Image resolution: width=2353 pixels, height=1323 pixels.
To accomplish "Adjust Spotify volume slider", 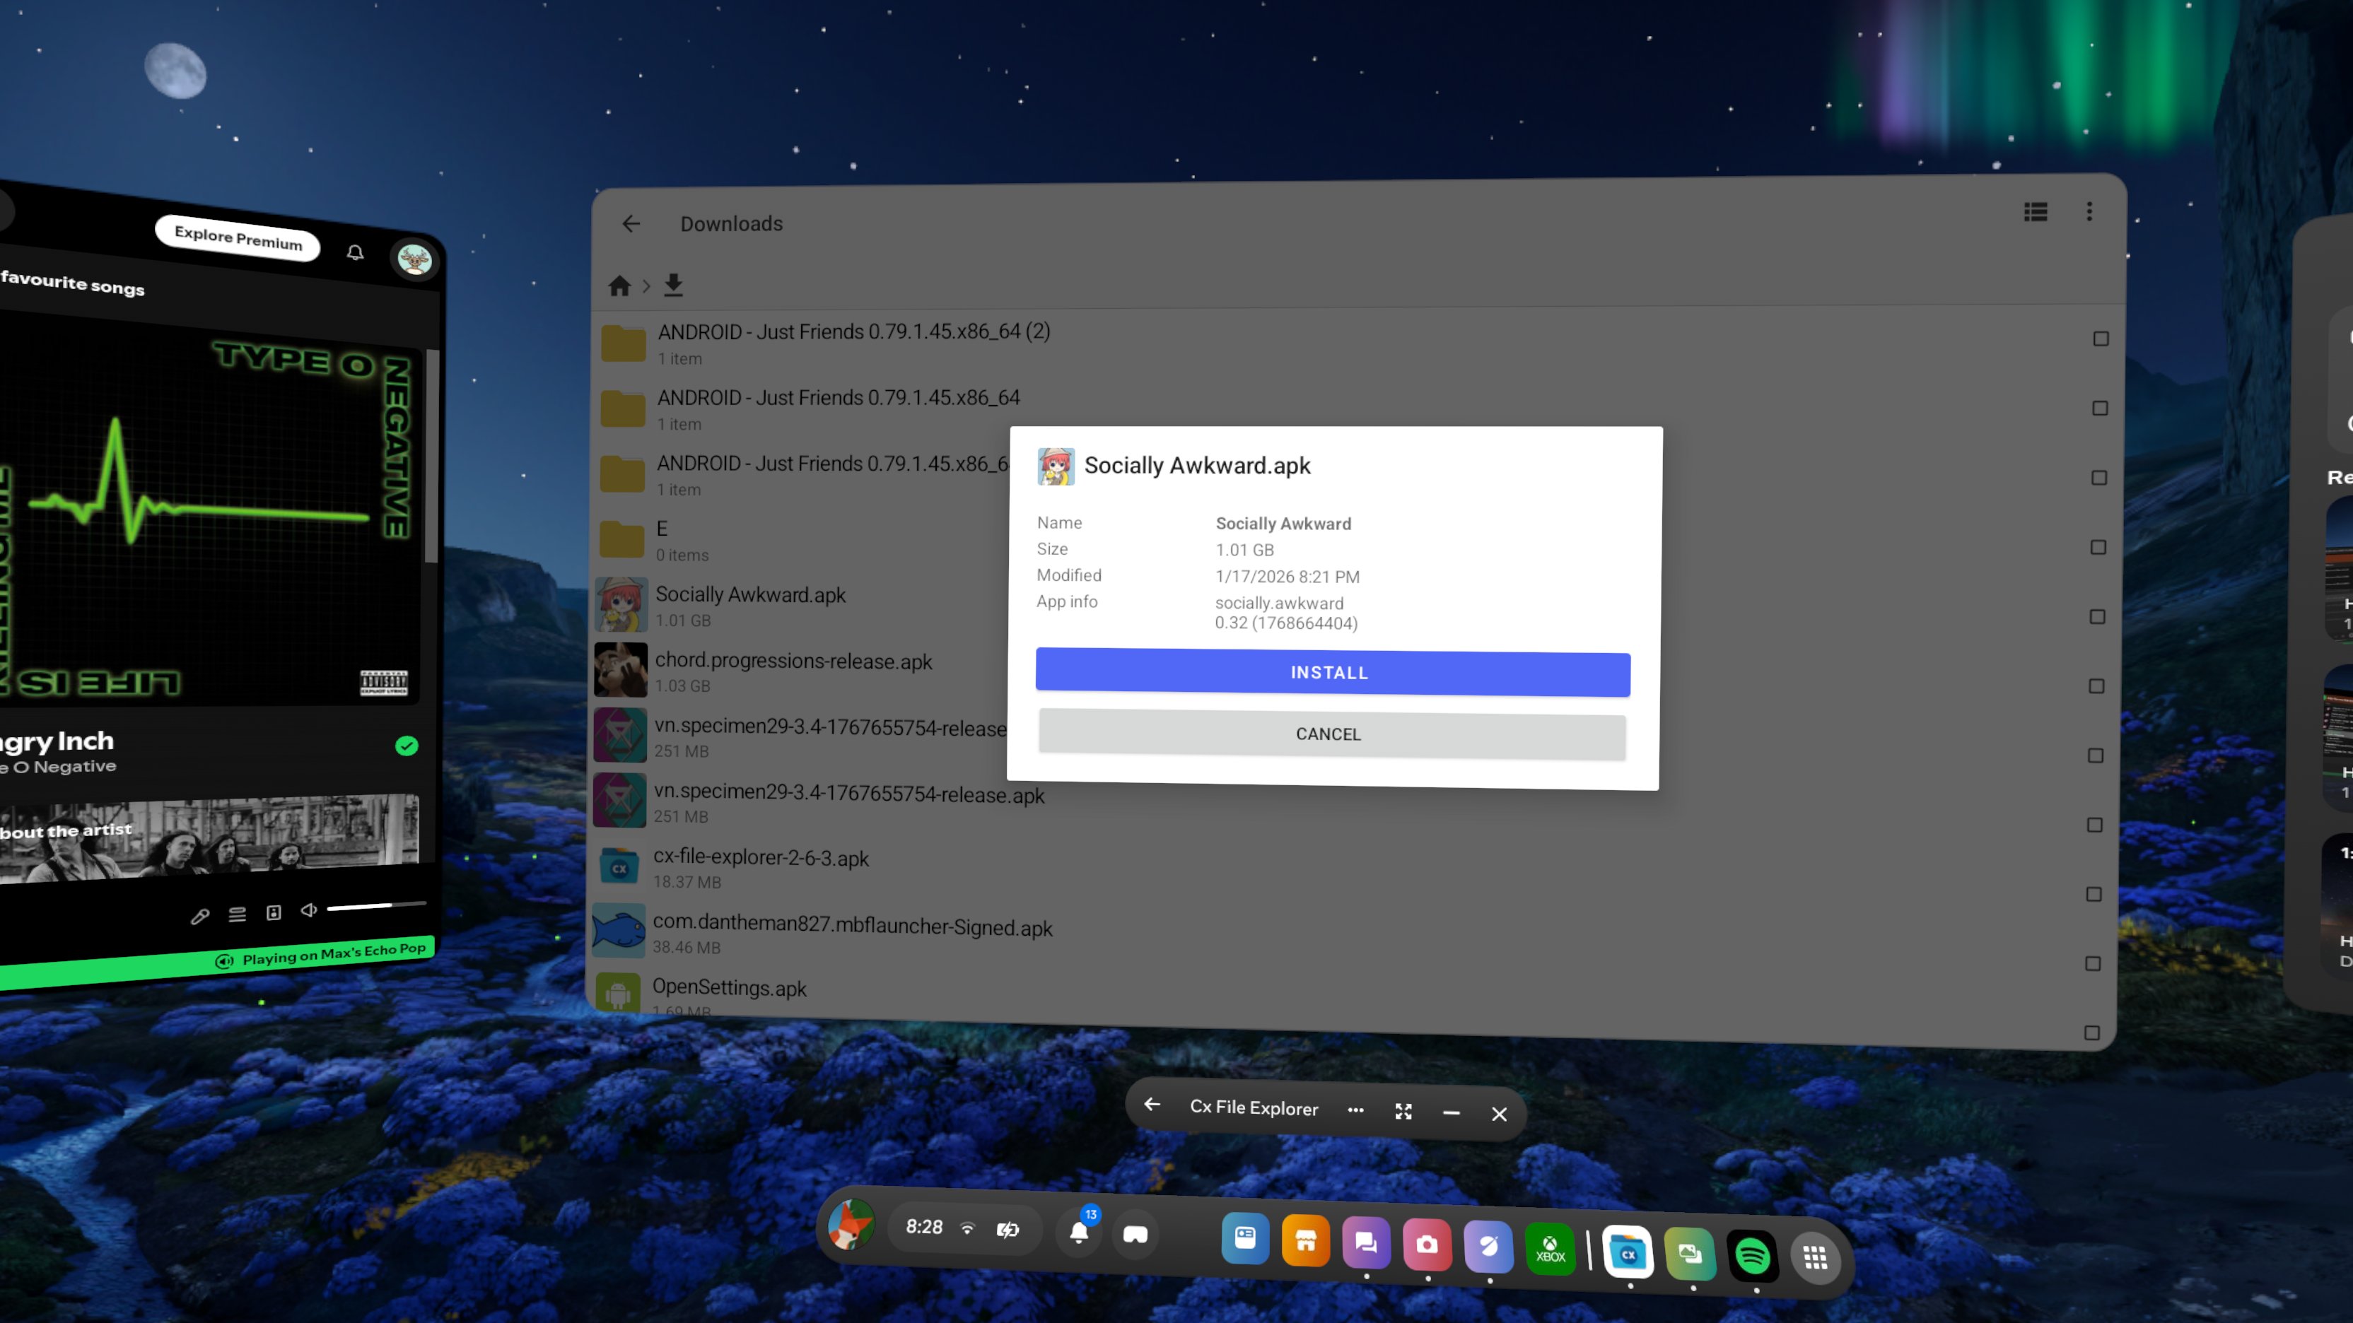I will click(x=375, y=906).
